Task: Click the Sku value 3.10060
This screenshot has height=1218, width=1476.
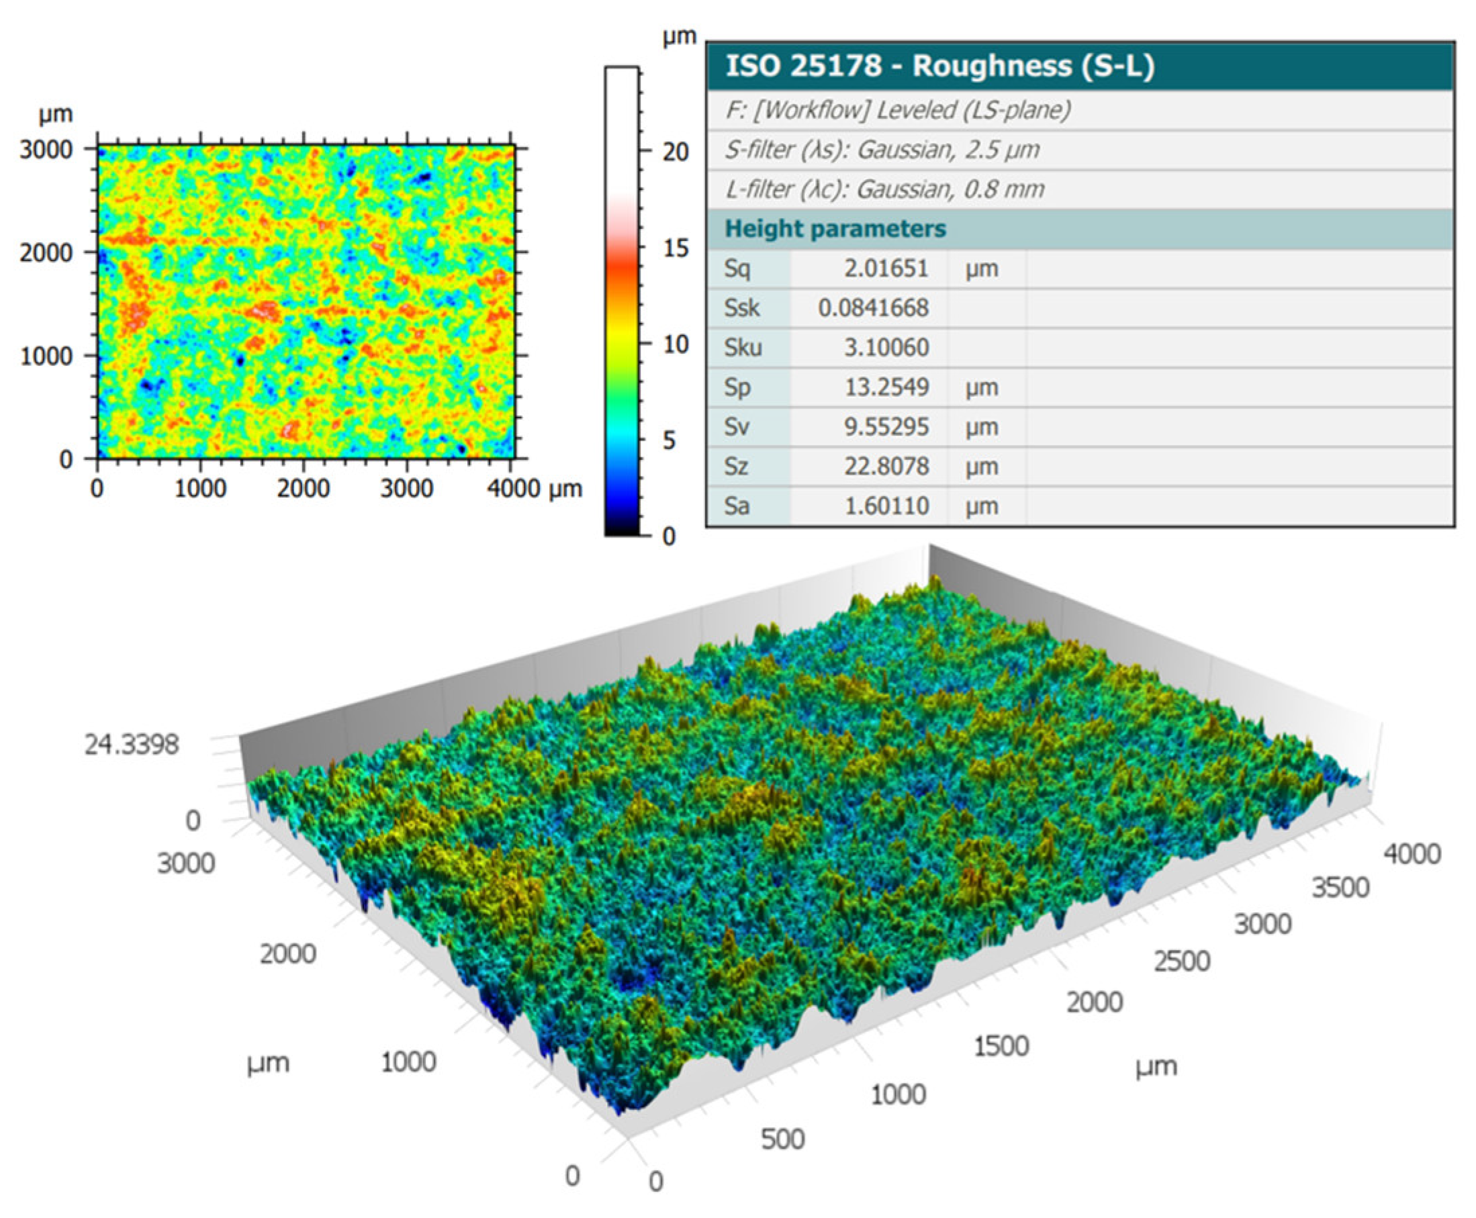Action: tap(885, 347)
